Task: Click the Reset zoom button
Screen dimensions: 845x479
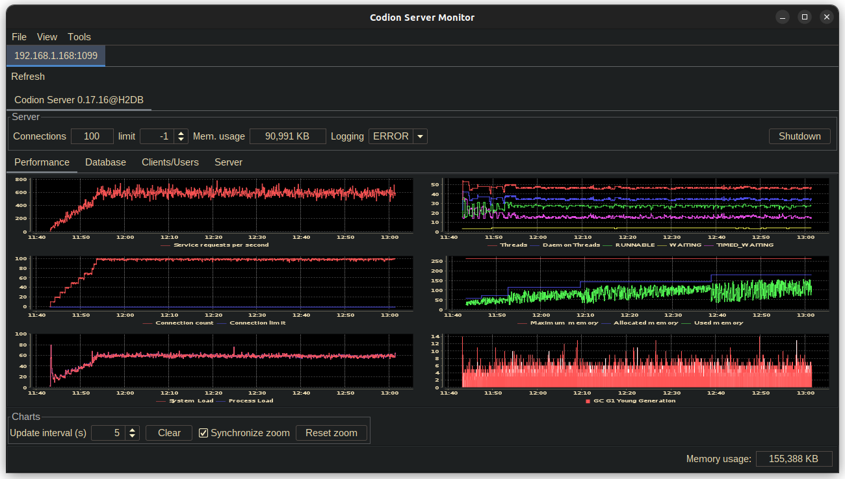Action: [331, 432]
